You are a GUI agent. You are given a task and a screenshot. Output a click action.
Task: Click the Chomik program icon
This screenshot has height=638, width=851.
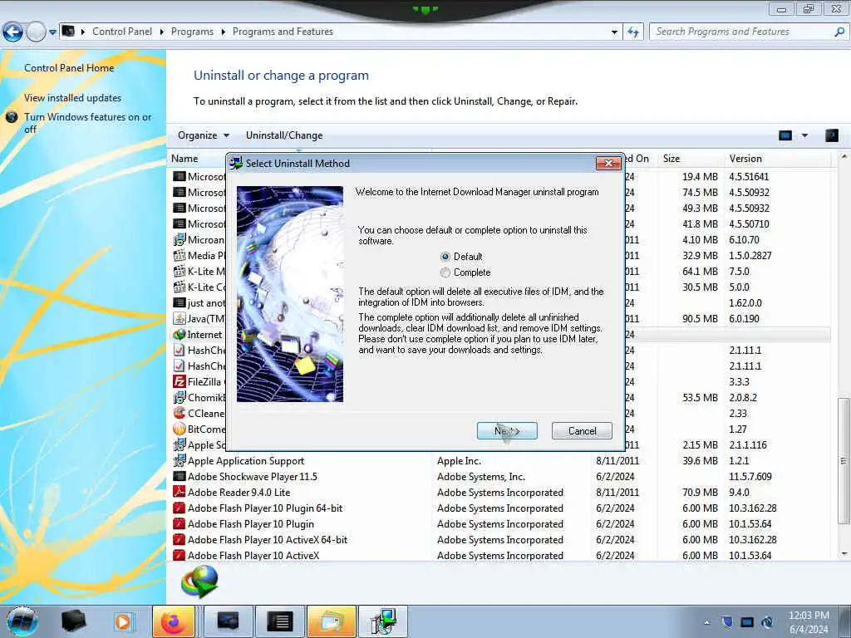[180, 398]
